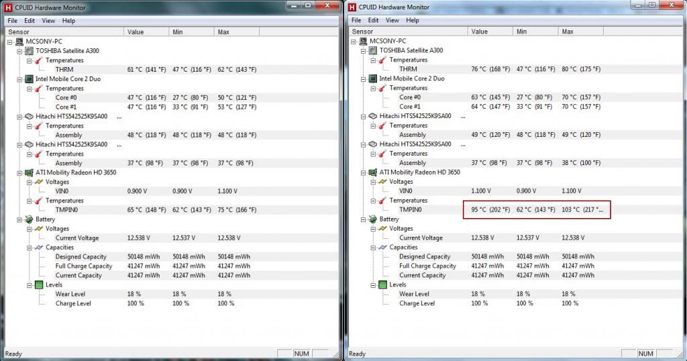Click second Hitachi hard drive icon in right window
Viewport: 687px width, 361px height.
coord(373,144)
